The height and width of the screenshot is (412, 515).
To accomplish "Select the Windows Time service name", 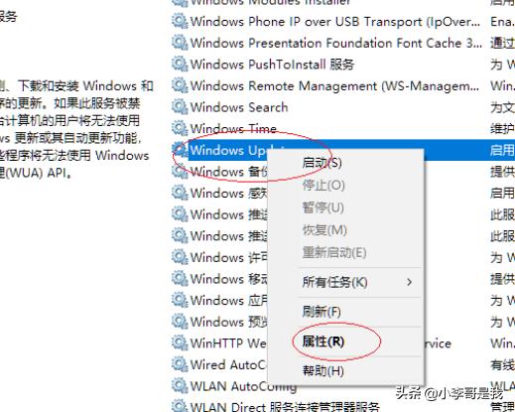I will pyautogui.click(x=233, y=128).
